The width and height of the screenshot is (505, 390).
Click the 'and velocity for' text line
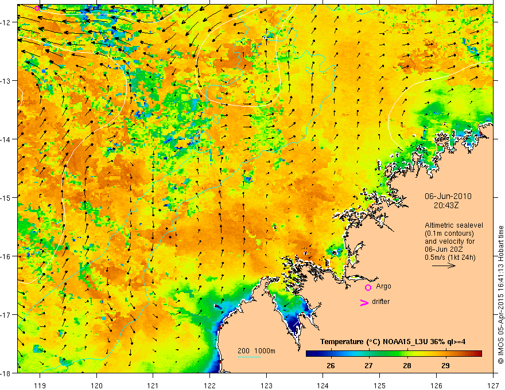449,241
